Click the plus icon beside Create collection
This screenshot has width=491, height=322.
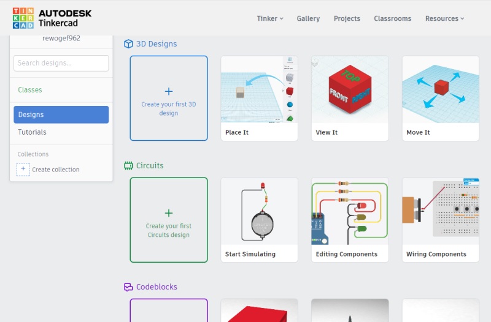point(23,170)
